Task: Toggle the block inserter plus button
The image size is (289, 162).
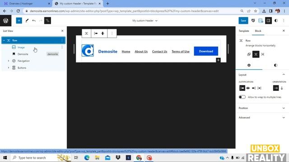Action: [x=19, y=21]
